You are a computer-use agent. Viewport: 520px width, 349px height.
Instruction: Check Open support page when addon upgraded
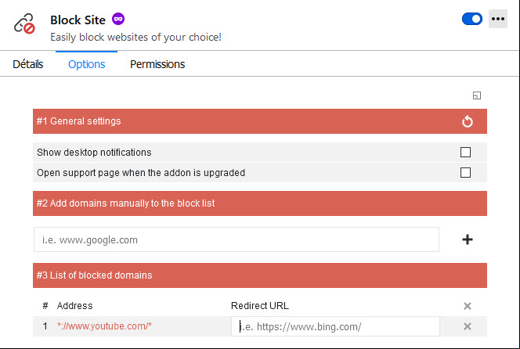pos(465,172)
